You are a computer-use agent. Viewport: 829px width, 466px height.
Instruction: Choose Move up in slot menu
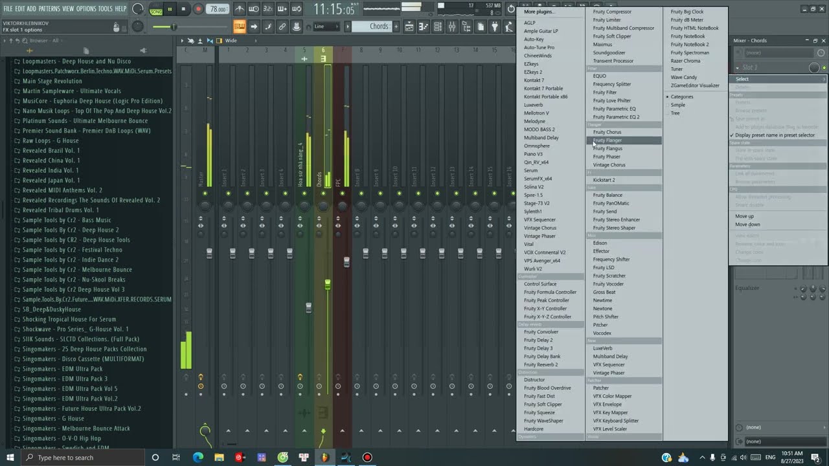click(x=744, y=216)
